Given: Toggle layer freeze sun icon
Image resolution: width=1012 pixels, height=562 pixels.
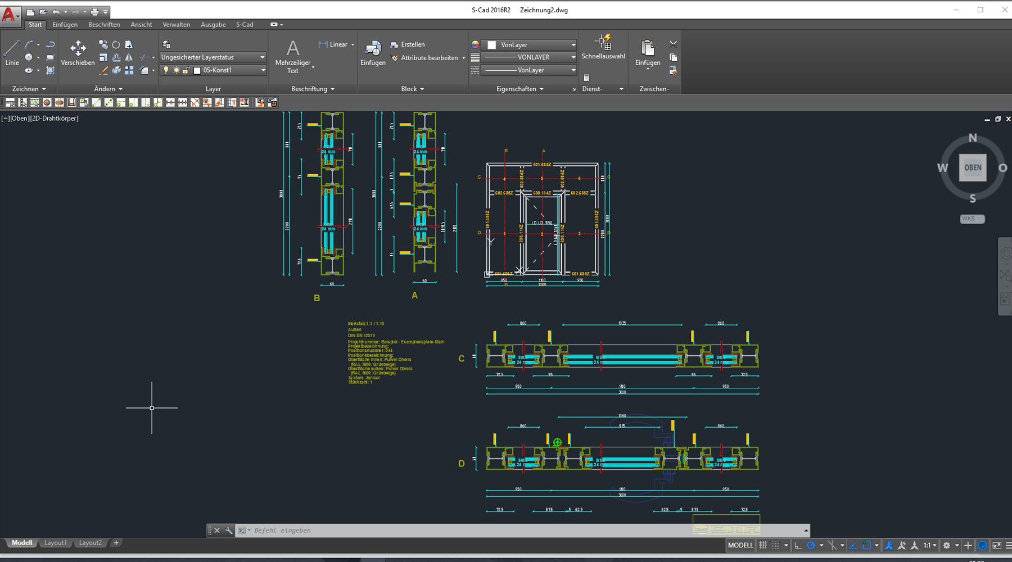Looking at the screenshot, I should pos(176,70).
